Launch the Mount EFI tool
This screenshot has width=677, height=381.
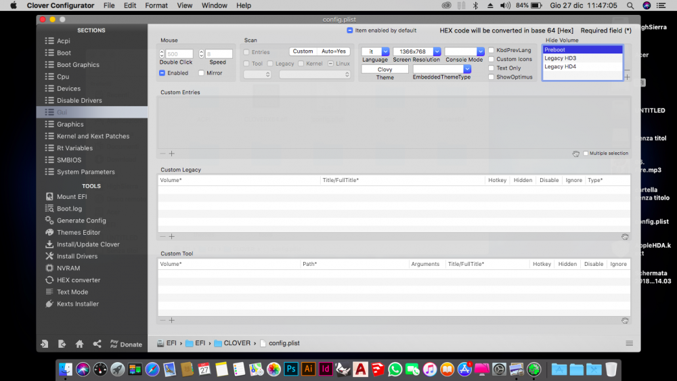coord(72,196)
